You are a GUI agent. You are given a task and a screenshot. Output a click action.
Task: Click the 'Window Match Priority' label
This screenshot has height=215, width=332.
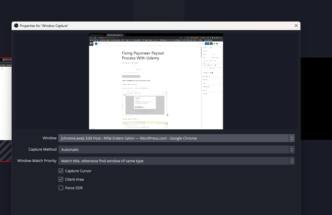click(x=37, y=161)
